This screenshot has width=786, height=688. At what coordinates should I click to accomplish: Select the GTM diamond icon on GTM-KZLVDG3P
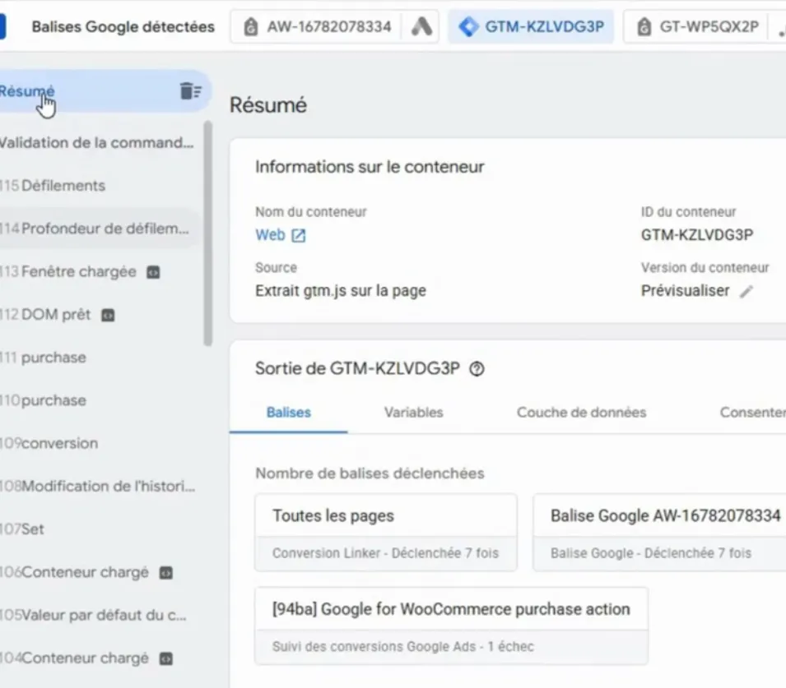point(469,26)
